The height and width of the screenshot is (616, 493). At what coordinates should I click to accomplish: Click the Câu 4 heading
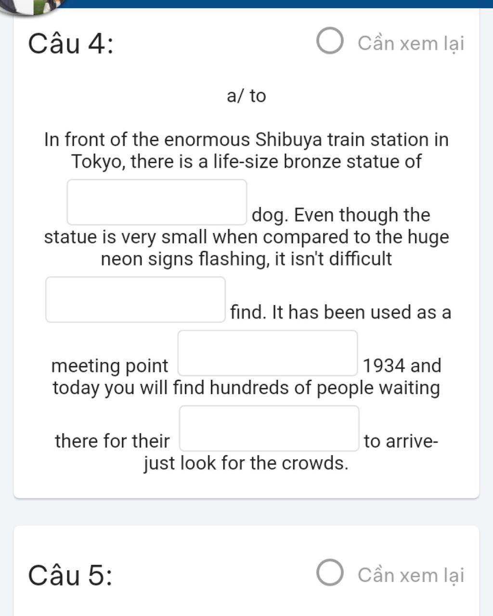(x=71, y=44)
